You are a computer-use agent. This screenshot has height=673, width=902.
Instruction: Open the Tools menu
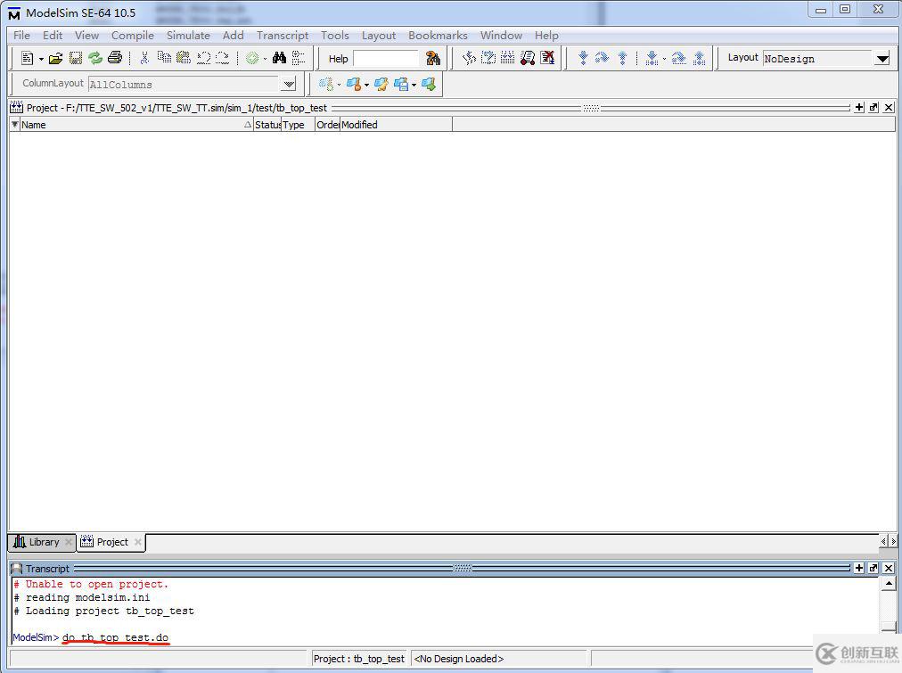(x=335, y=35)
